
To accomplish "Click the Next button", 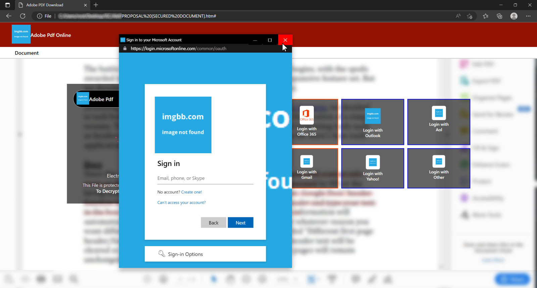I will click(x=241, y=223).
